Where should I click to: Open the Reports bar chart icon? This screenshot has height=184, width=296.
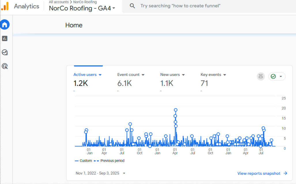tap(5, 39)
